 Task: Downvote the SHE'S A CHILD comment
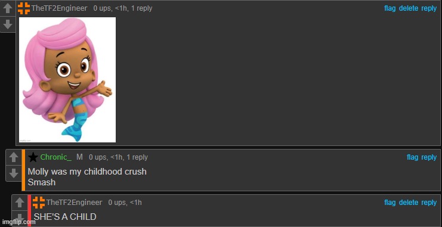coord(20,218)
